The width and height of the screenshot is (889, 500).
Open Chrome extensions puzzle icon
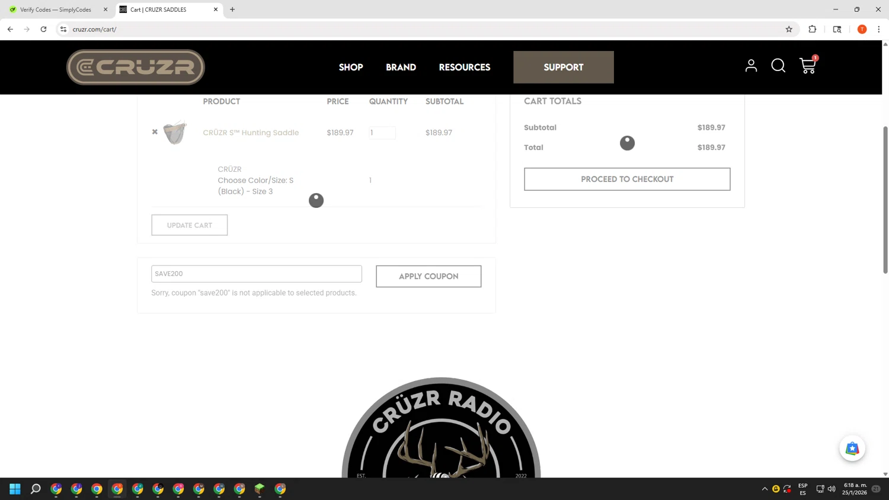pyautogui.click(x=813, y=29)
